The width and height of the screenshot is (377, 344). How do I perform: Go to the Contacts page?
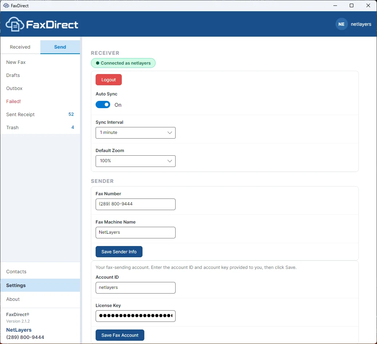40,271
